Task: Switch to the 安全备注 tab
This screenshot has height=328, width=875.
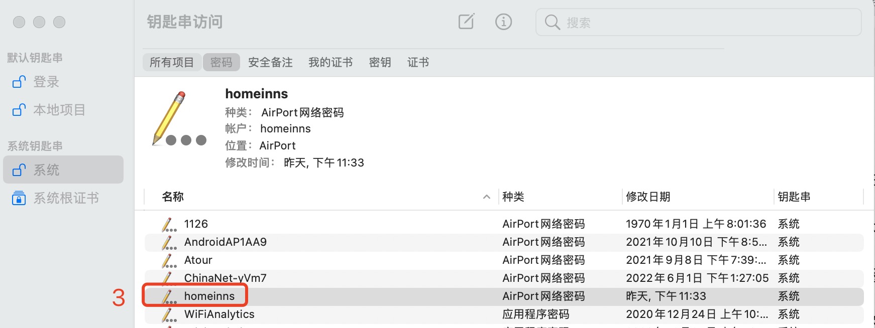Action: (x=270, y=62)
